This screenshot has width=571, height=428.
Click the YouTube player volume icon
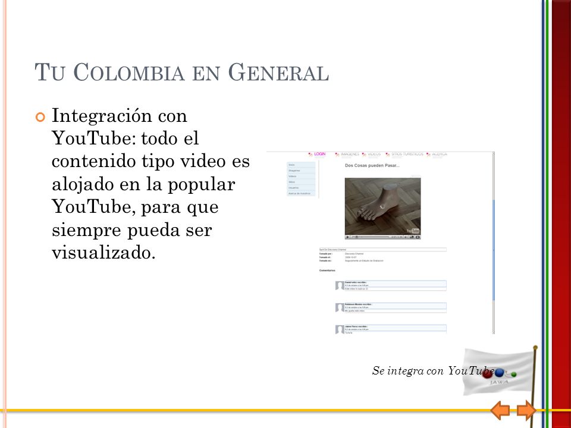[x=406, y=237]
